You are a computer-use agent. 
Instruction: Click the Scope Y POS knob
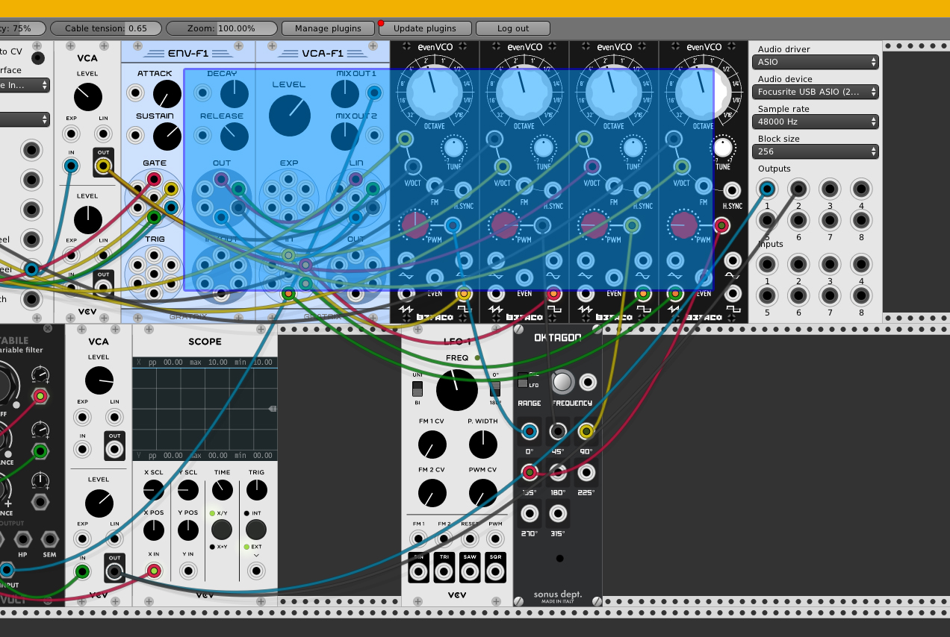pos(187,530)
